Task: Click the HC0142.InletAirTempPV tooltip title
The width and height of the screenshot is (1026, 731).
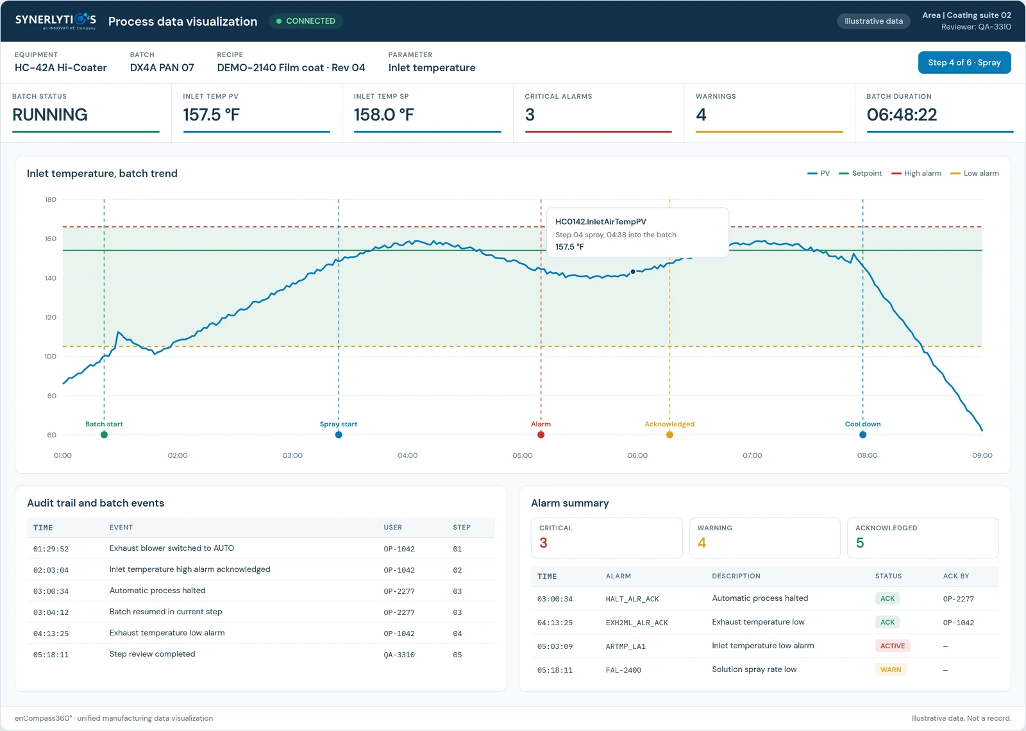Action: point(601,222)
